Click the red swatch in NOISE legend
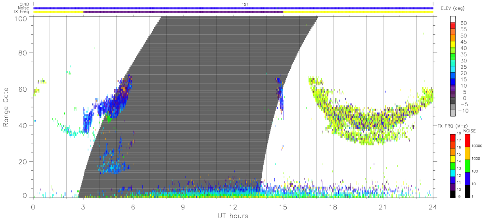 tap(467, 141)
